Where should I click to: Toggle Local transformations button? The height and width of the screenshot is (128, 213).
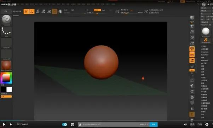pos(192,60)
